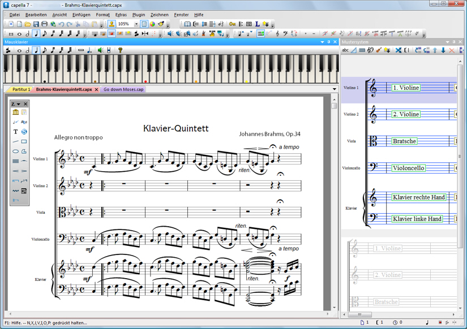The height and width of the screenshot is (329, 467).
Task: Open the 105% zoom dropdown
Action: [136, 24]
